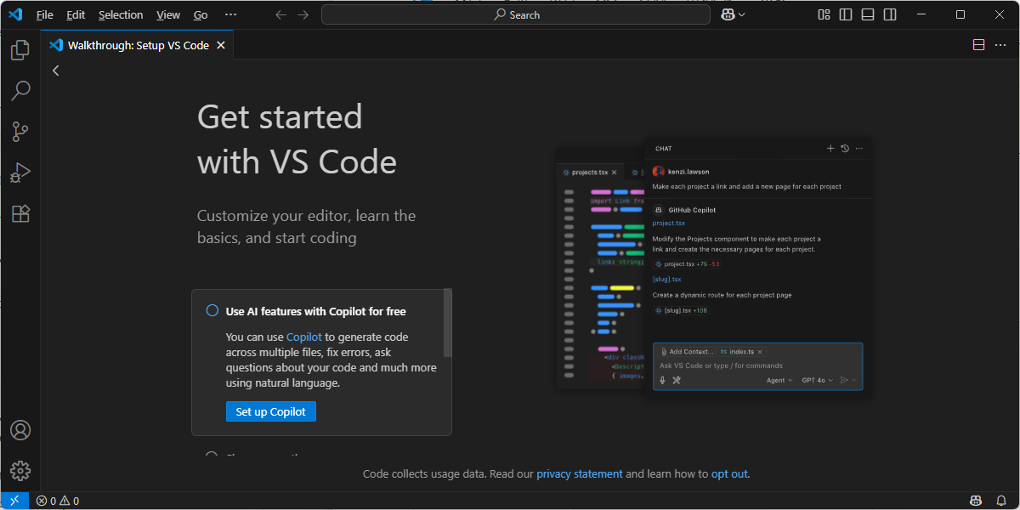Open the Accounts menu icon
The width and height of the screenshot is (1020, 510).
(20, 430)
